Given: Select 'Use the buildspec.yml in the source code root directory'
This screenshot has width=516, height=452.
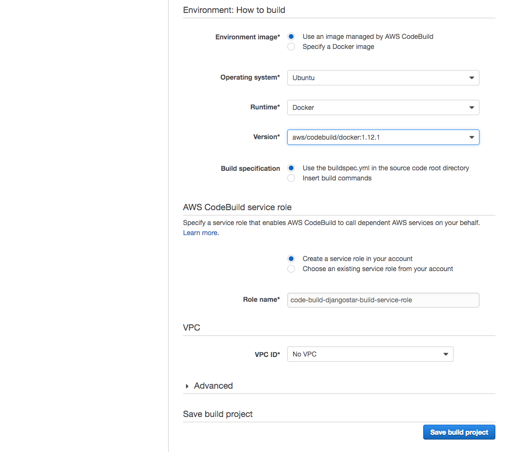Looking at the screenshot, I should coord(291,168).
